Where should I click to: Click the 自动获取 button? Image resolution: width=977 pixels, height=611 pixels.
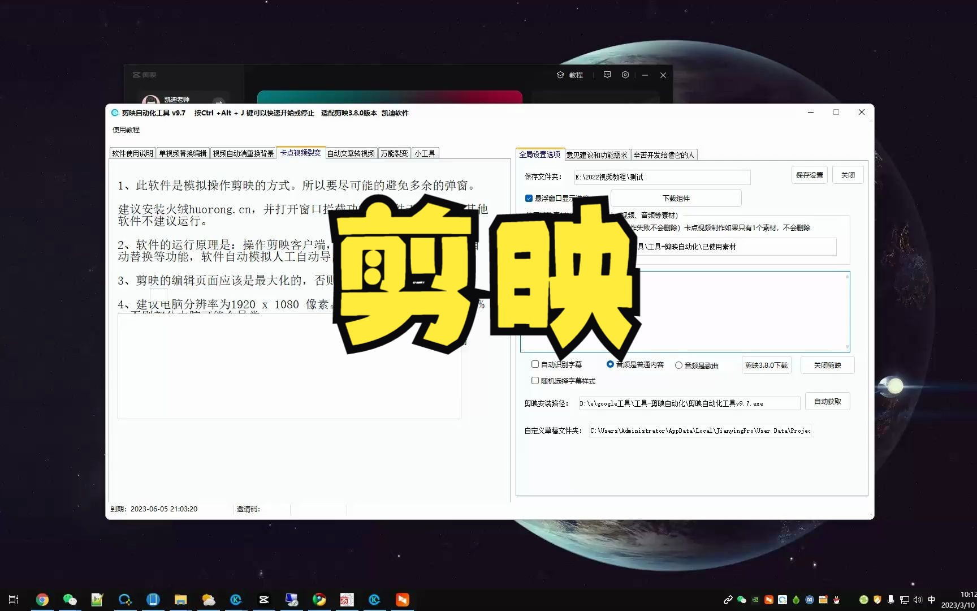point(828,402)
